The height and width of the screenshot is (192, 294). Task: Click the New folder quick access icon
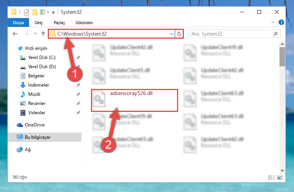tap(35, 12)
